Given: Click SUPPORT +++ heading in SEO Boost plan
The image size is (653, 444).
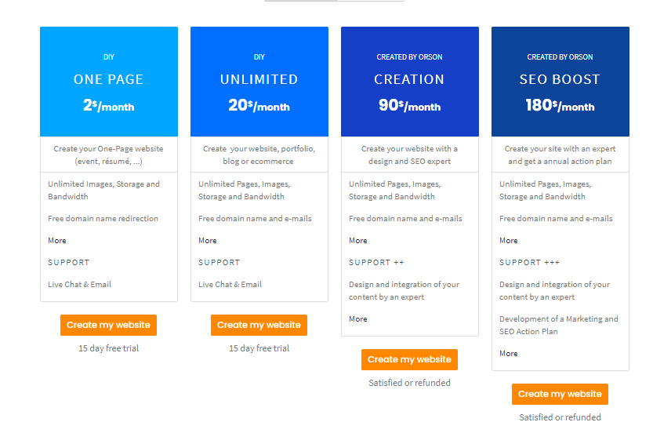Looking at the screenshot, I should (529, 263).
